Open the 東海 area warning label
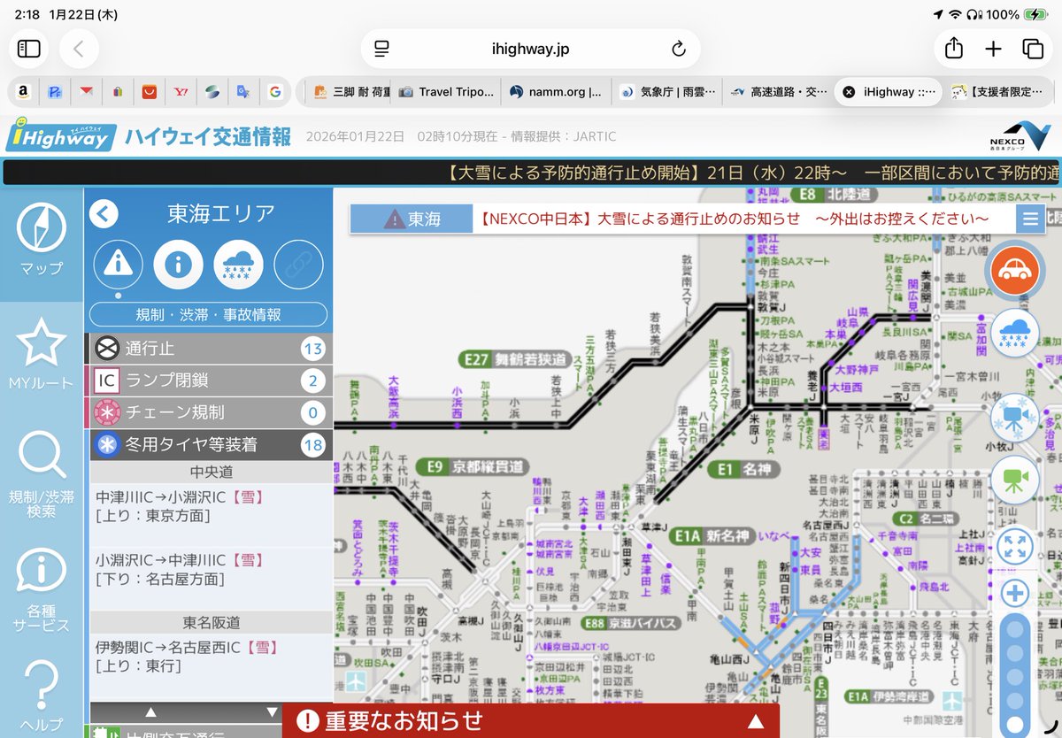This screenshot has width=1062, height=738. pyautogui.click(x=412, y=219)
